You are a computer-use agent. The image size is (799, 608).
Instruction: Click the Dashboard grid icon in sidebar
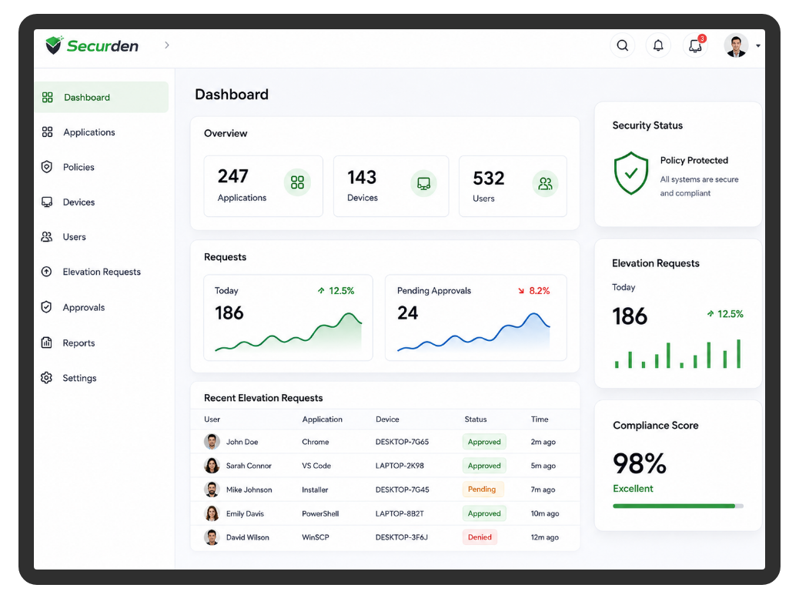click(x=48, y=97)
